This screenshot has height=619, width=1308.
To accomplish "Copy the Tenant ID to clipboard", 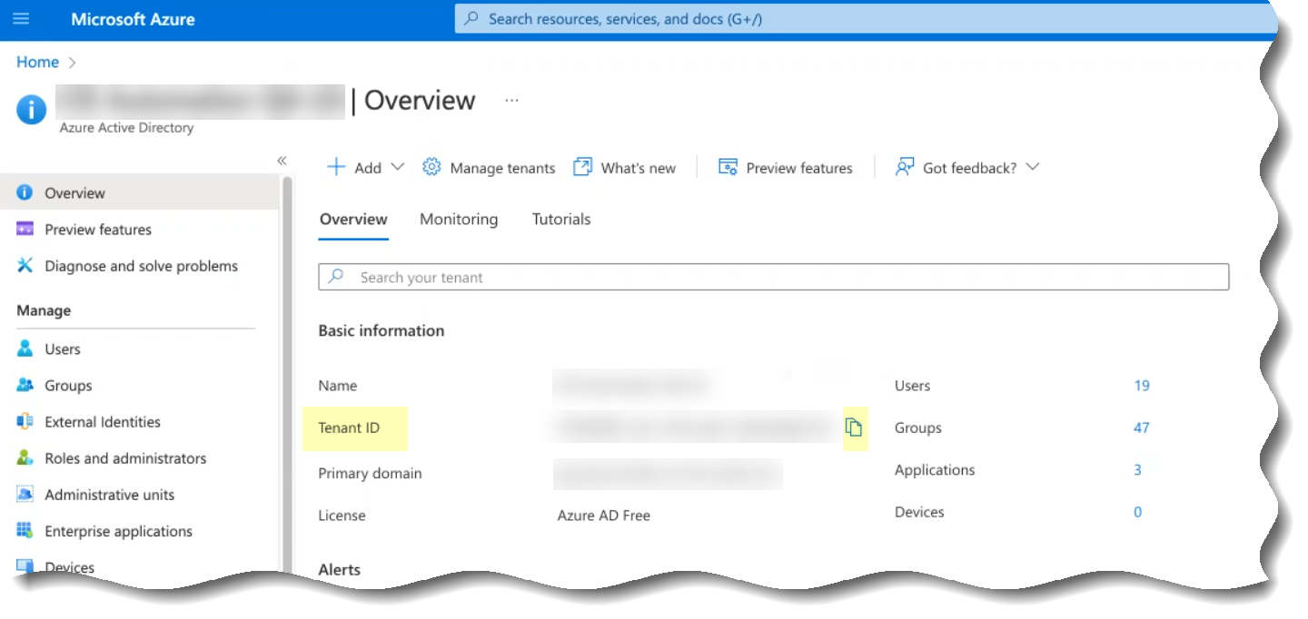I will pos(853,427).
